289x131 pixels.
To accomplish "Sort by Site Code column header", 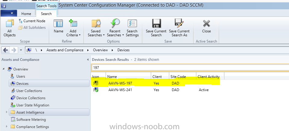I will click(x=182, y=76).
